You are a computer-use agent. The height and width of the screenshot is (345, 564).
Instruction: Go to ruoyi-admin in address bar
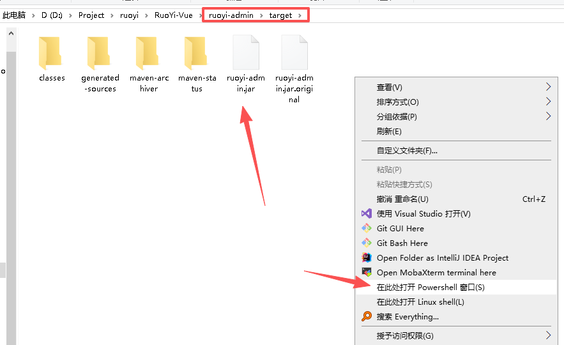231,15
